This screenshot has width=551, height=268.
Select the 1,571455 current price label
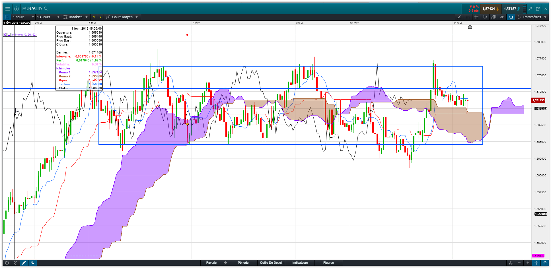coord(538,100)
